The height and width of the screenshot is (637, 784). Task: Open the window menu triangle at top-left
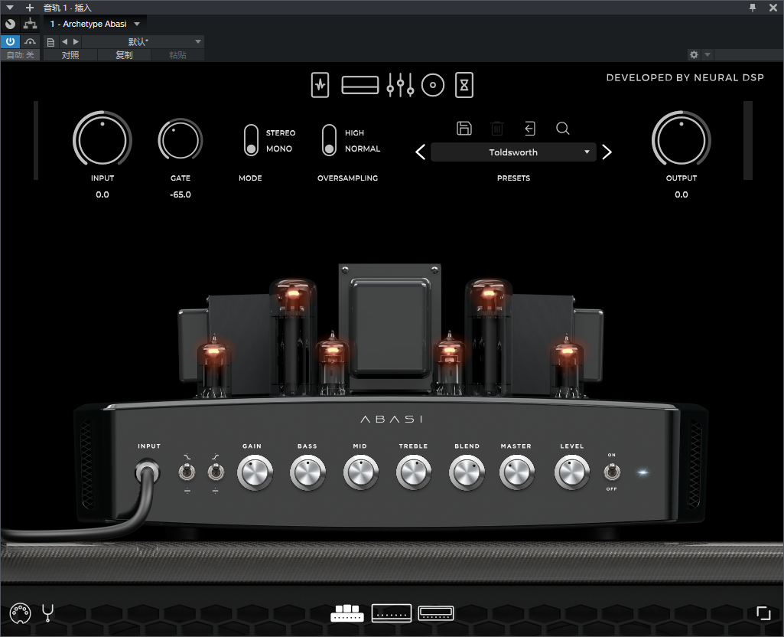point(10,8)
